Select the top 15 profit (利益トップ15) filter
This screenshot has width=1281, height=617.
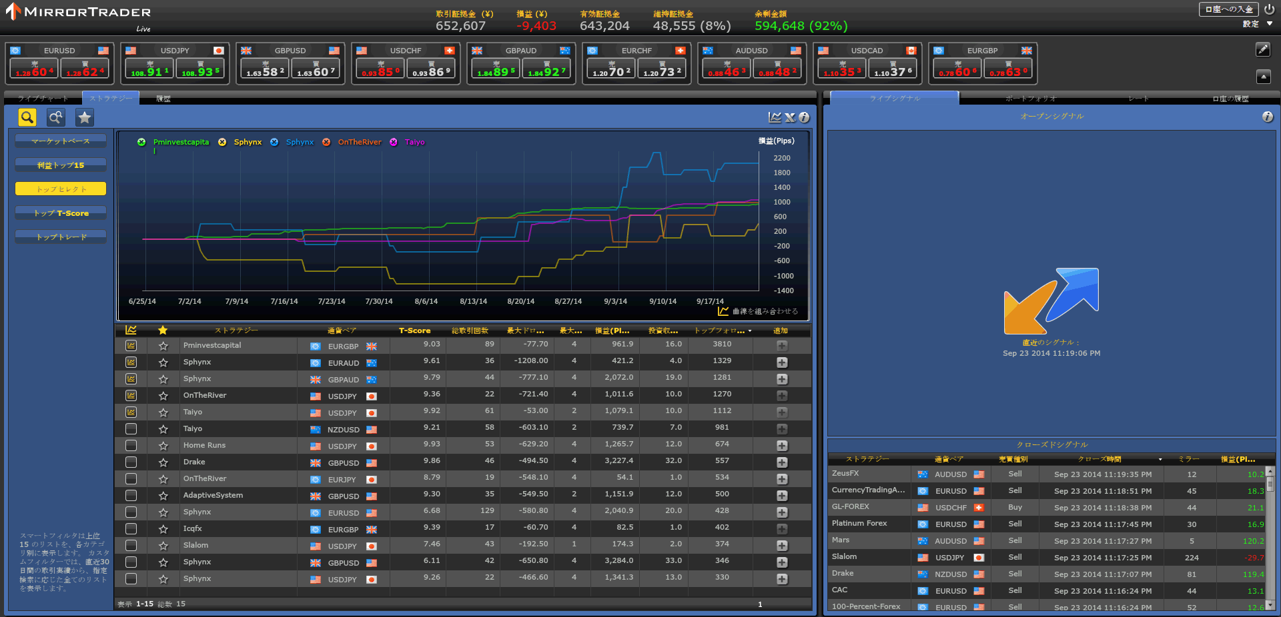pyautogui.click(x=61, y=165)
